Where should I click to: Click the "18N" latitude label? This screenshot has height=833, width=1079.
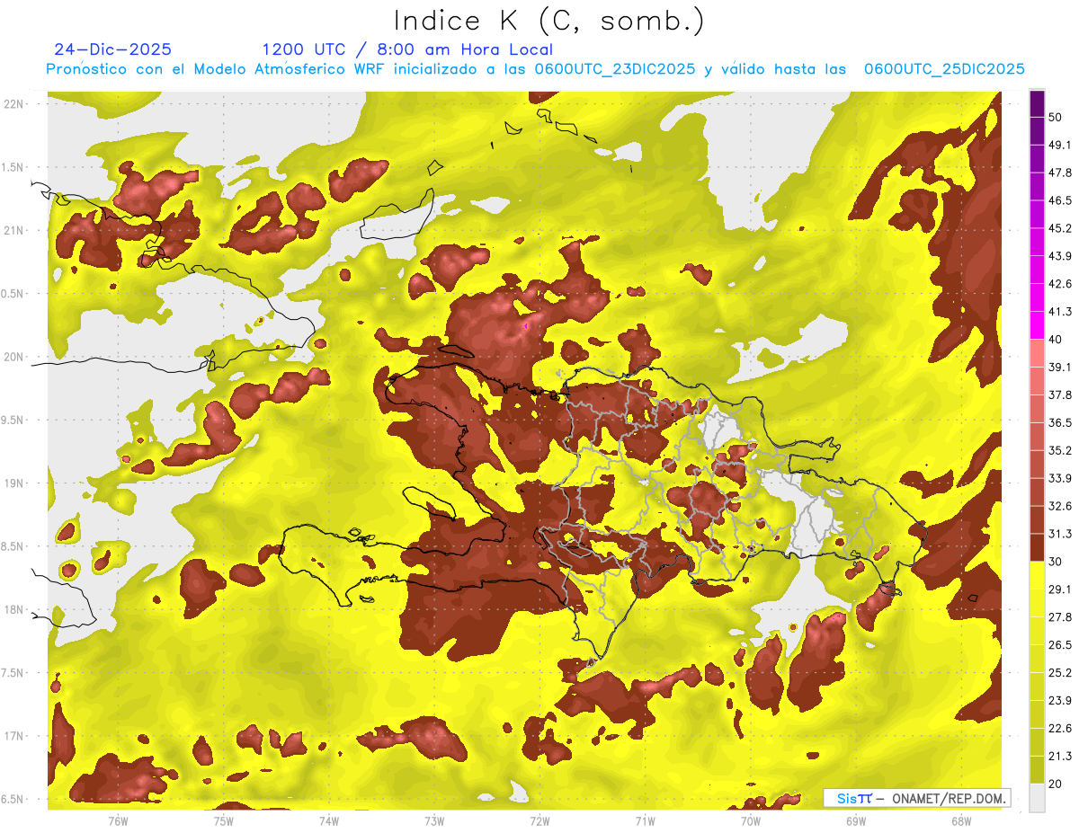point(15,610)
